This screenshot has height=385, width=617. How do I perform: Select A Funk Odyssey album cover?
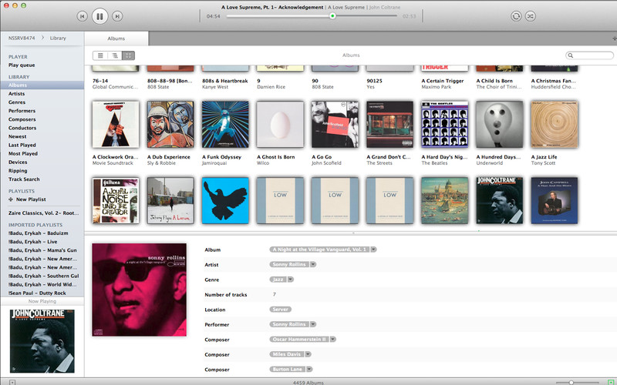pos(225,124)
